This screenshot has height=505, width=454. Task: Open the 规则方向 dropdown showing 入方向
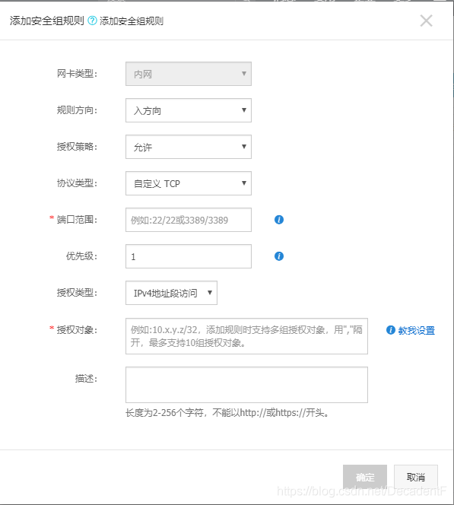point(189,110)
